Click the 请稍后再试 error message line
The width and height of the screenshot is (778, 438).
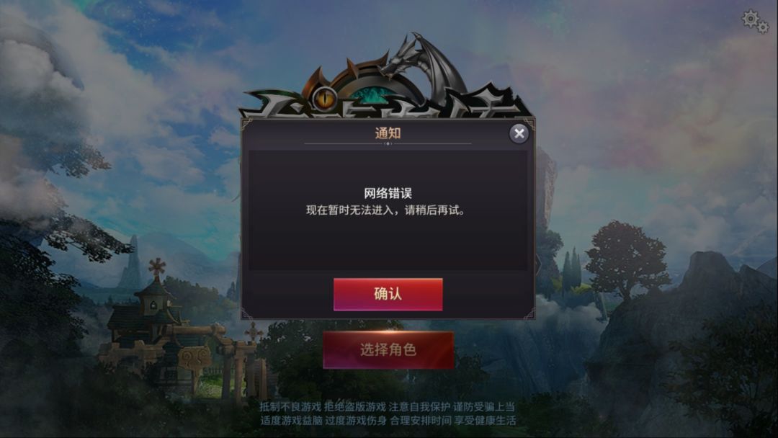tap(386, 210)
